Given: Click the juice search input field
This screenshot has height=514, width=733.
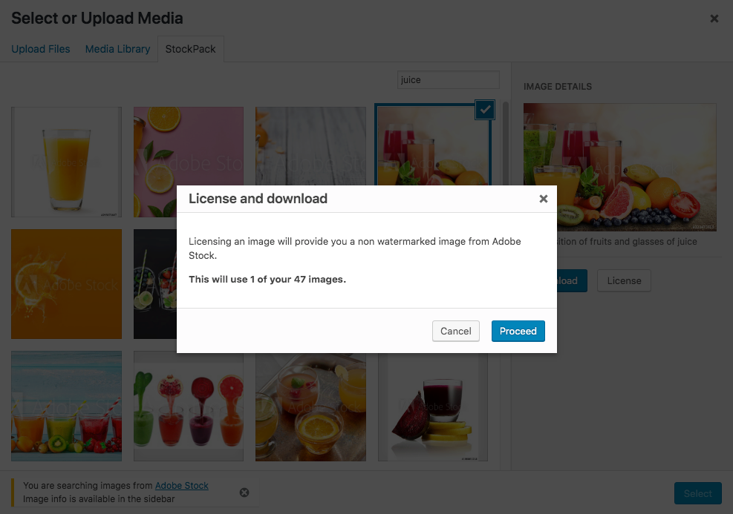Looking at the screenshot, I should [x=449, y=80].
